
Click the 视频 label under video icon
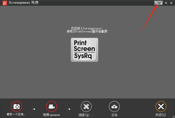pos(51,115)
